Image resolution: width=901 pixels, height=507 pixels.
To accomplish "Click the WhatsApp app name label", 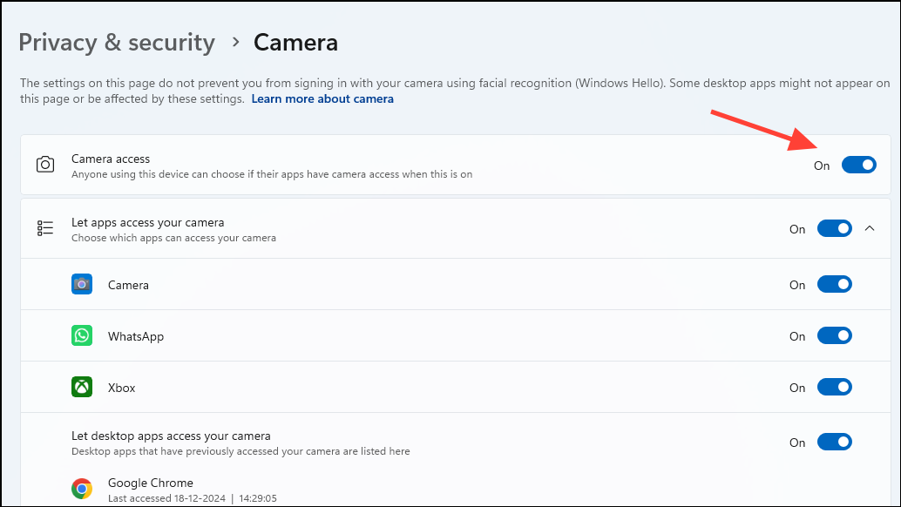I will 136,336.
